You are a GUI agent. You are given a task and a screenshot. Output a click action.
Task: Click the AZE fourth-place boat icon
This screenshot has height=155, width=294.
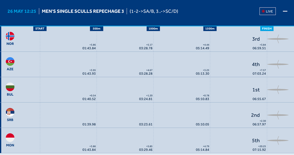pos(278,64)
